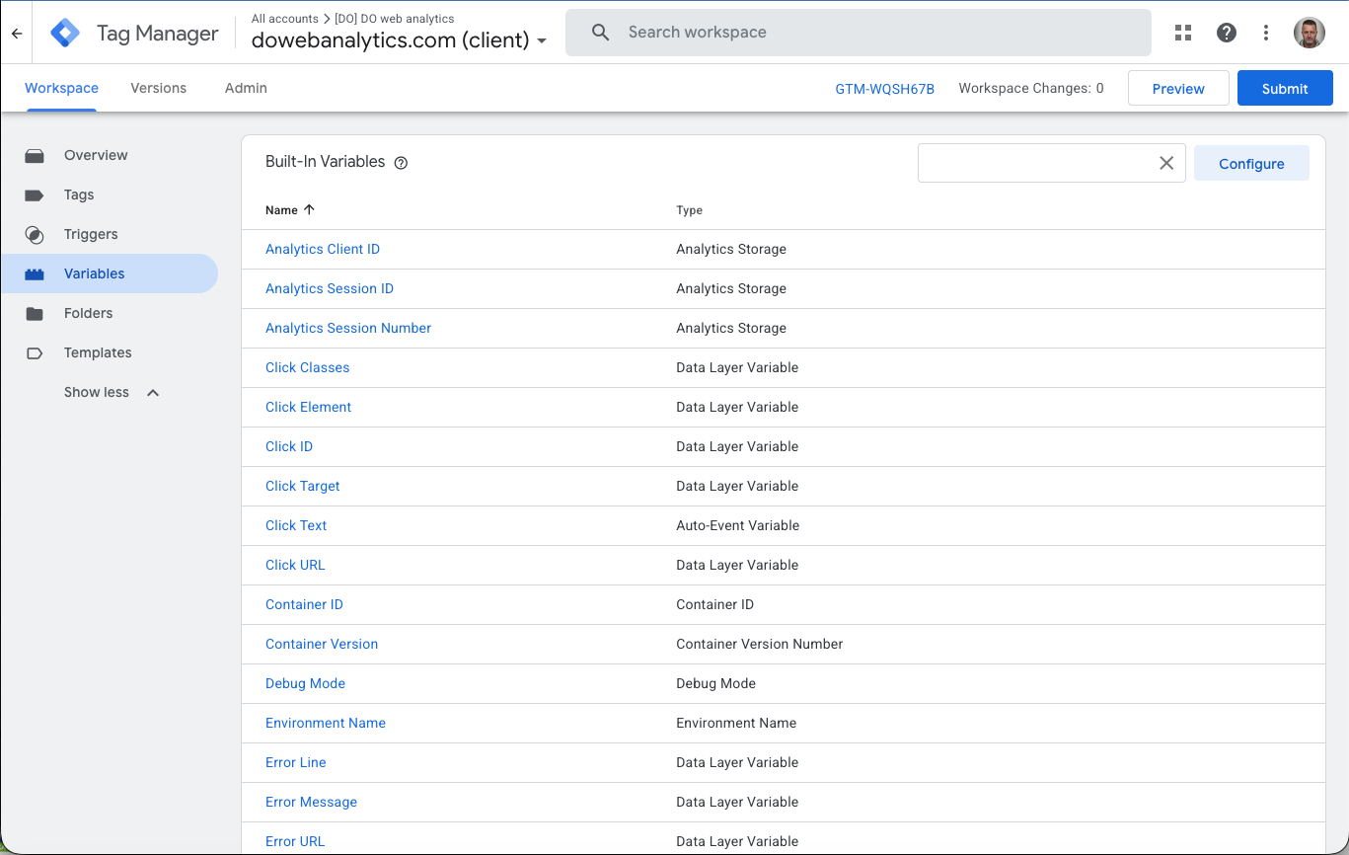This screenshot has height=855, width=1349.
Task: Open the Container ID variable
Action: [x=304, y=604]
